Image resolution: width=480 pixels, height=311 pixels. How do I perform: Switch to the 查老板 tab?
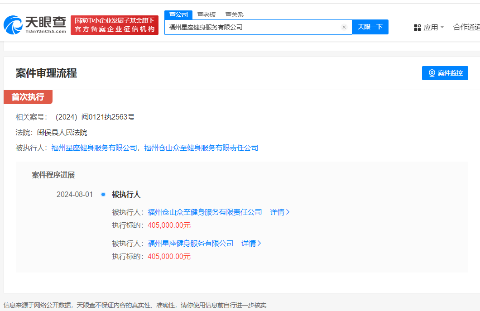tap(206, 14)
